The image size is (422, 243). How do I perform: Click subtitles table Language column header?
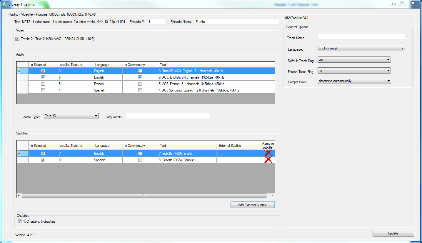click(x=108, y=146)
